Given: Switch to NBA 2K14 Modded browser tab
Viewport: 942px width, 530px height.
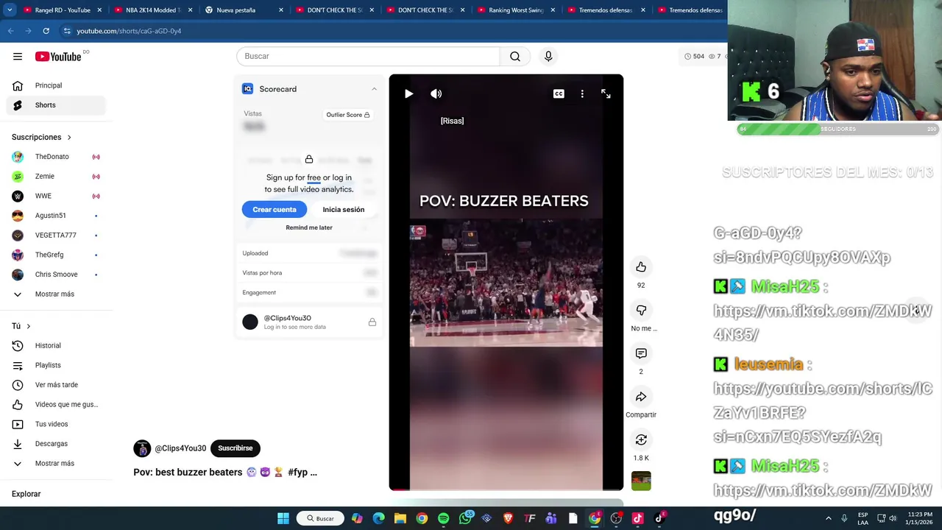Looking at the screenshot, I should [x=153, y=10].
